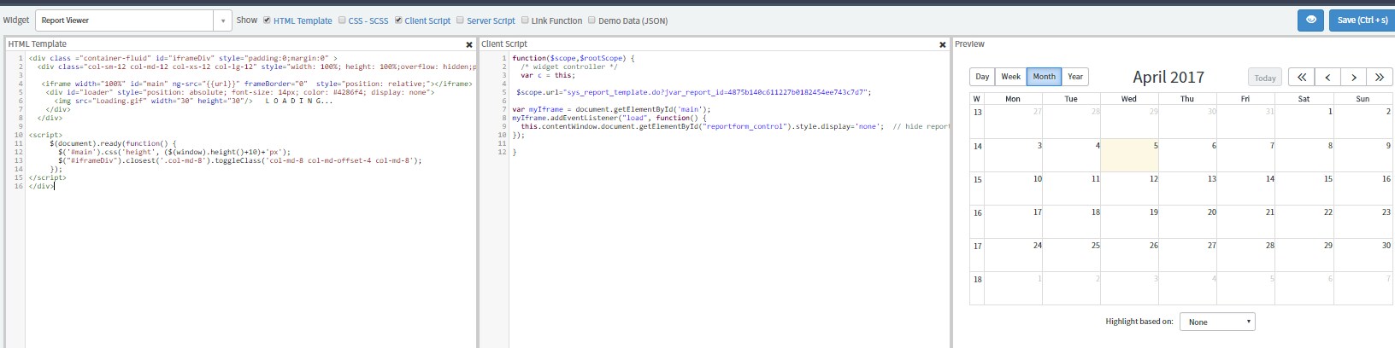Viewport: 1395px width, 348px height.
Task: Enable Link Function checkbox
Action: pos(525,20)
